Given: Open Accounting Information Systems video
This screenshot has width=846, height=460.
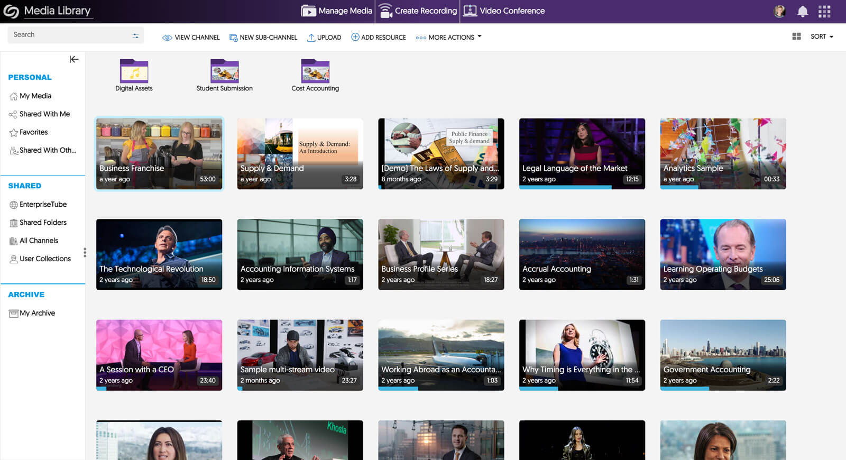Looking at the screenshot, I should click(300, 254).
